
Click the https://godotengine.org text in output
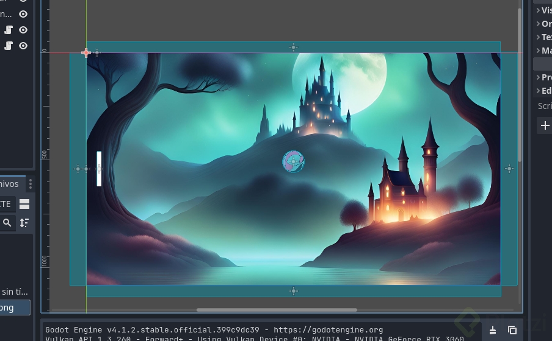coord(328,330)
